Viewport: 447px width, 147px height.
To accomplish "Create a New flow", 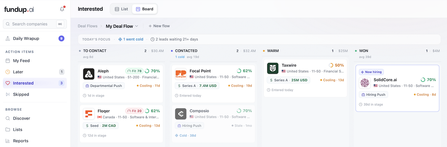I will coord(159,26).
